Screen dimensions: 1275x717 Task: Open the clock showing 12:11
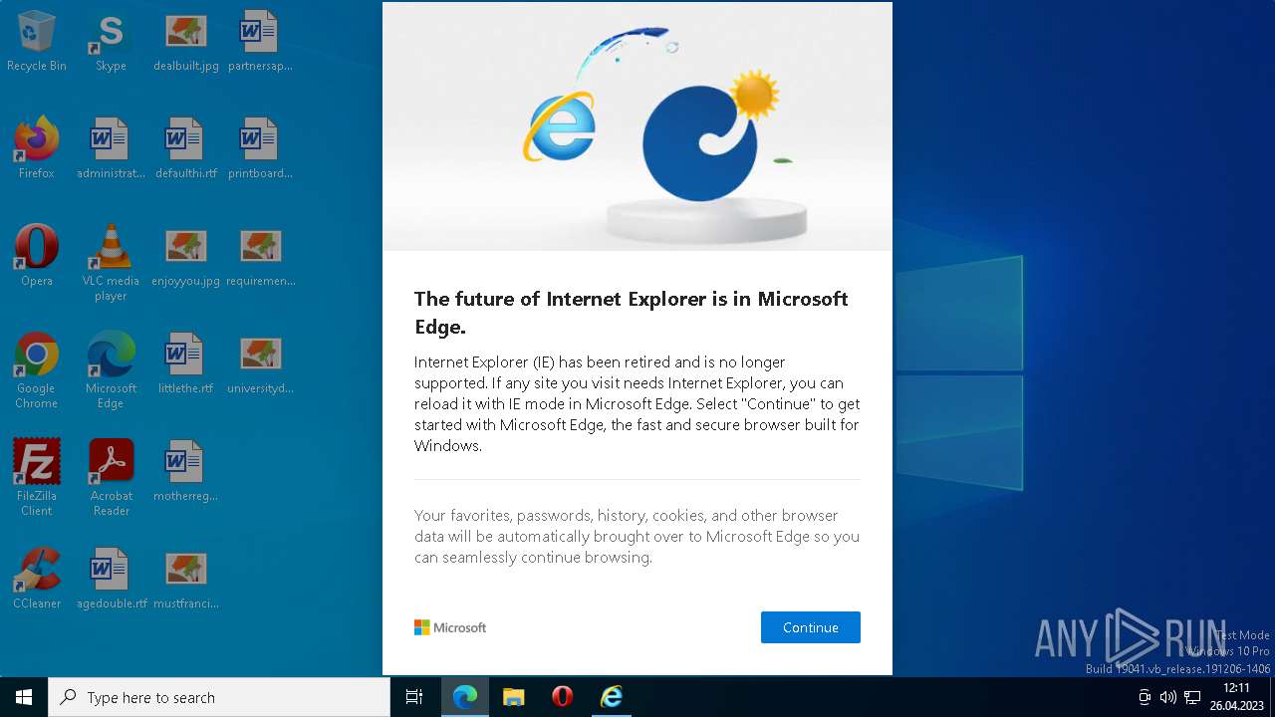click(x=1236, y=697)
